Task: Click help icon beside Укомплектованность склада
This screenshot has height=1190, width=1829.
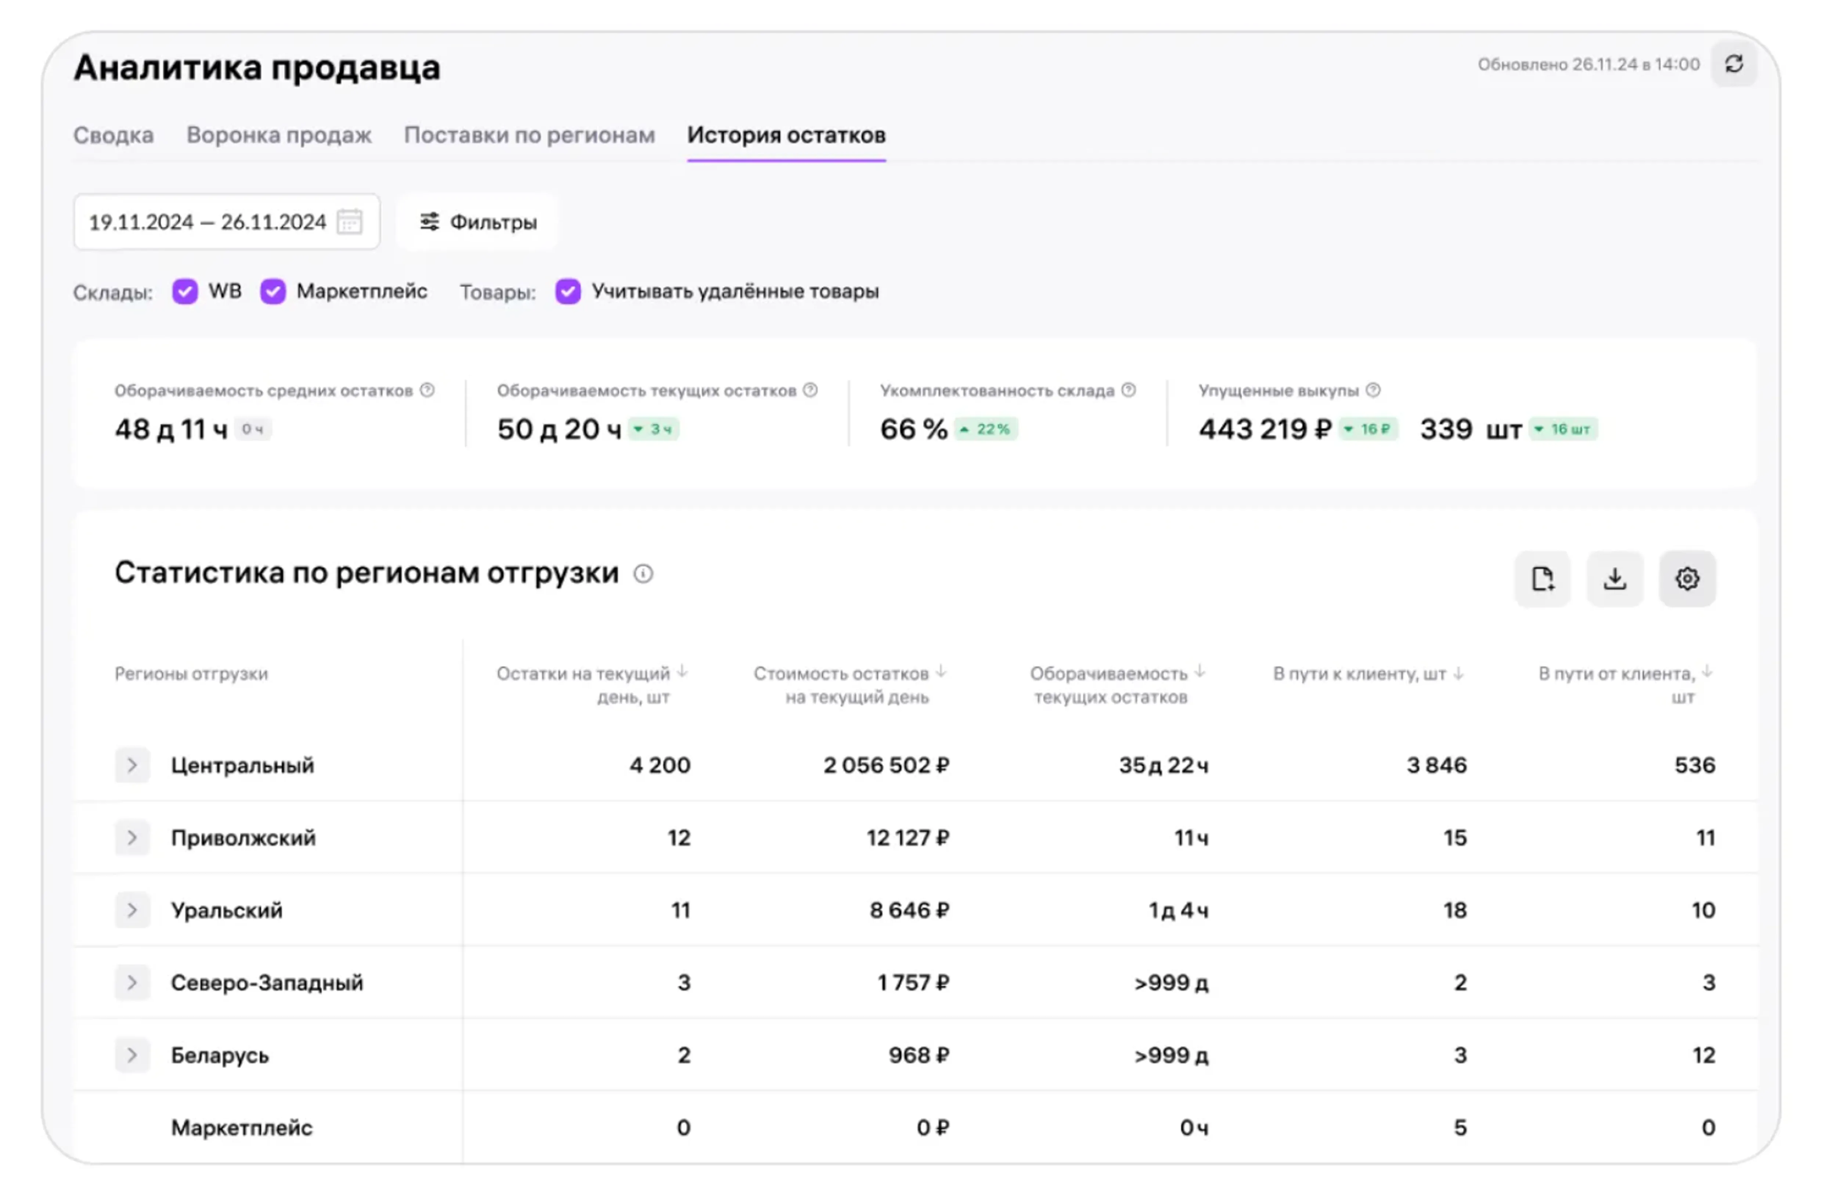Action: click(x=1128, y=390)
